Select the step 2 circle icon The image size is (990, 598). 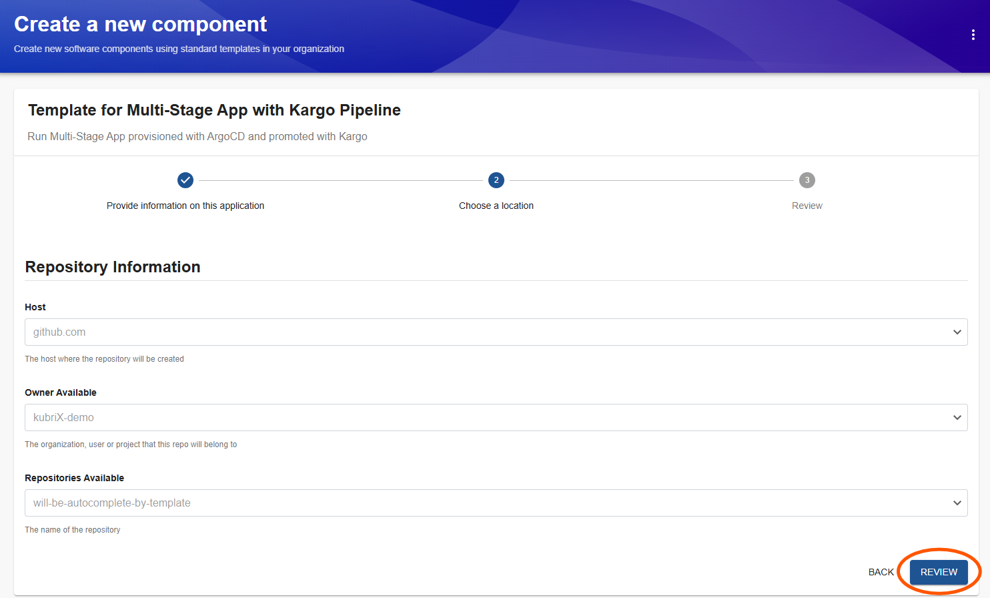496,180
